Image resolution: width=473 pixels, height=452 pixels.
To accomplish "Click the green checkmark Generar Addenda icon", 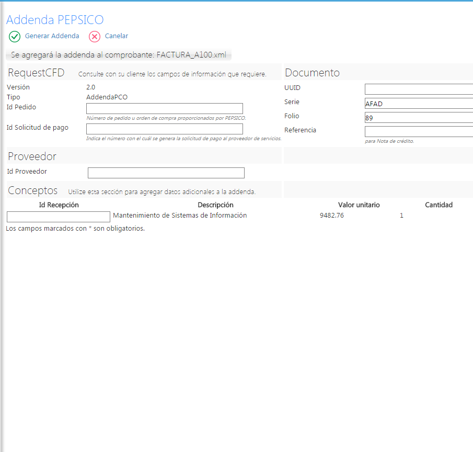I will 15,37.
